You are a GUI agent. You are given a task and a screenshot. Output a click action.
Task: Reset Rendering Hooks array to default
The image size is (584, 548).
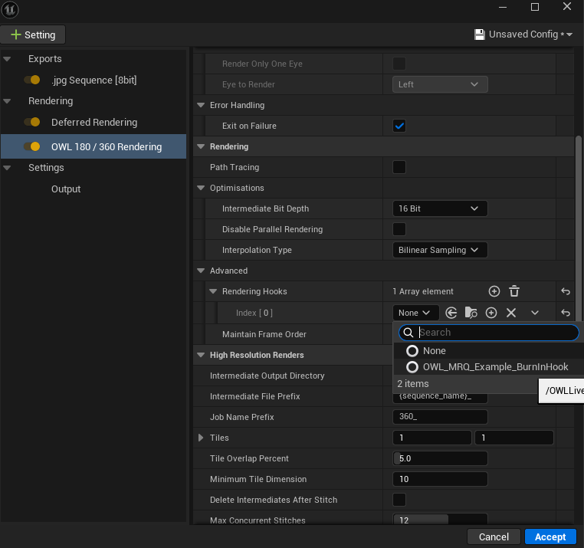point(565,291)
